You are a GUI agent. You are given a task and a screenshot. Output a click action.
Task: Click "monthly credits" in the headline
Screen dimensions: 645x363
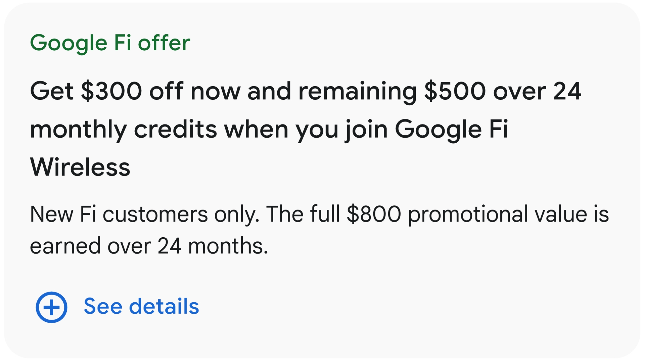coord(123,129)
